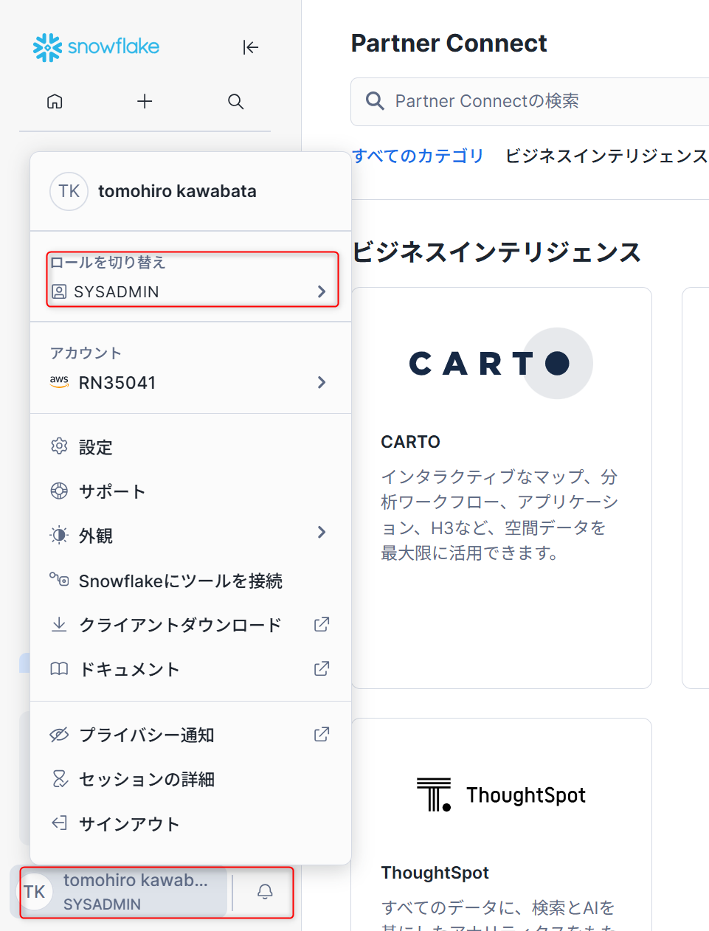
Task: Click the Partner Connect page heading
Action: pyautogui.click(x=449, y=43)
